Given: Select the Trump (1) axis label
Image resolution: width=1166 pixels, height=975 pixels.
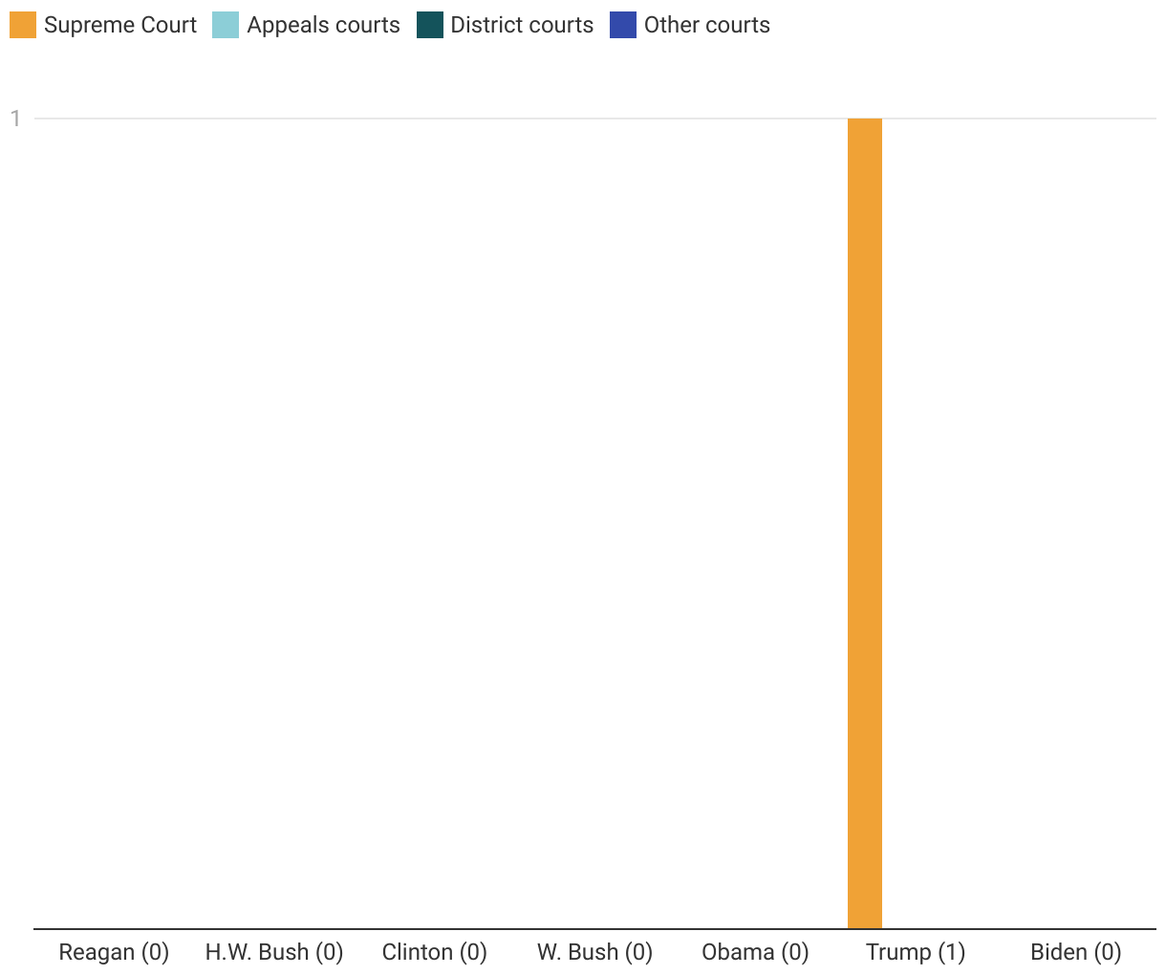Looking at the screenshot, I should pyautogui.click(x=916, y=952).
